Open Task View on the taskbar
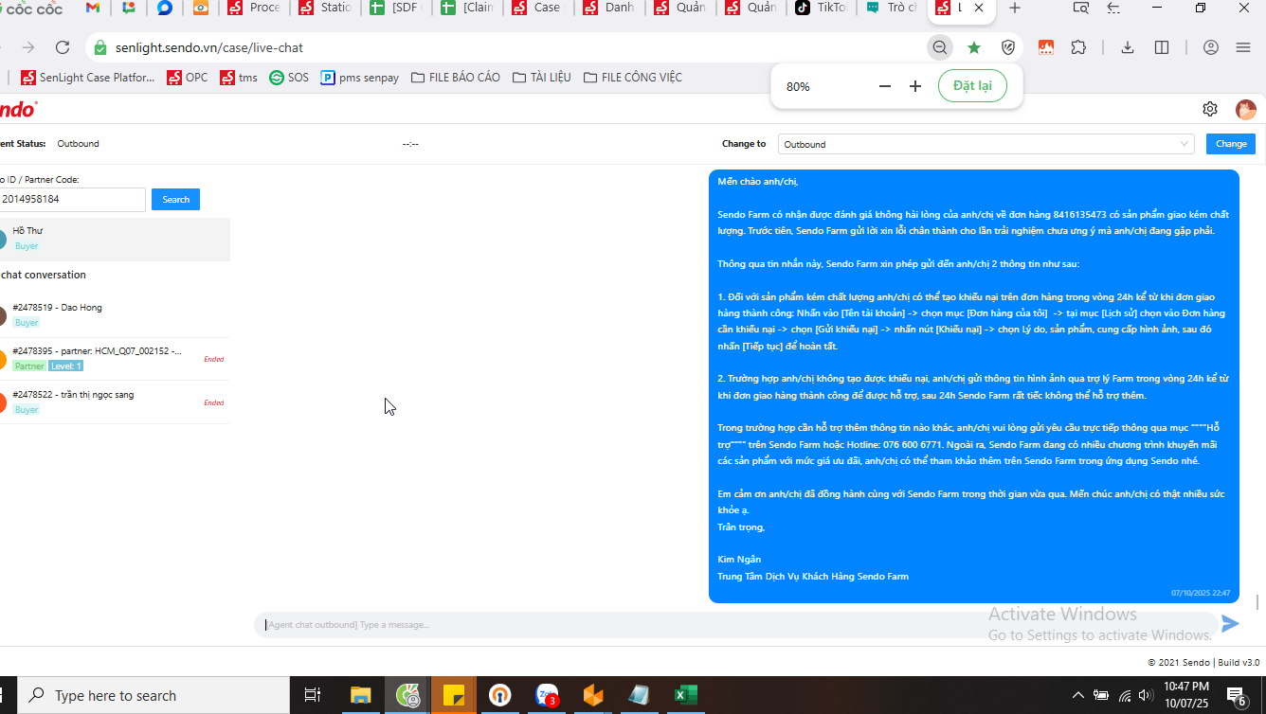Screen dimensions: 1266x714 click(312, 696)
